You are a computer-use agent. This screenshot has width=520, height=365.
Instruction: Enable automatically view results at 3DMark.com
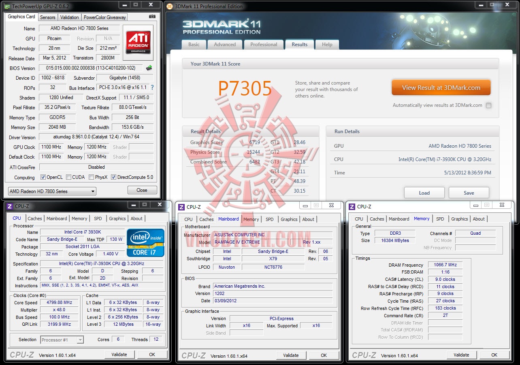point(488,106)
